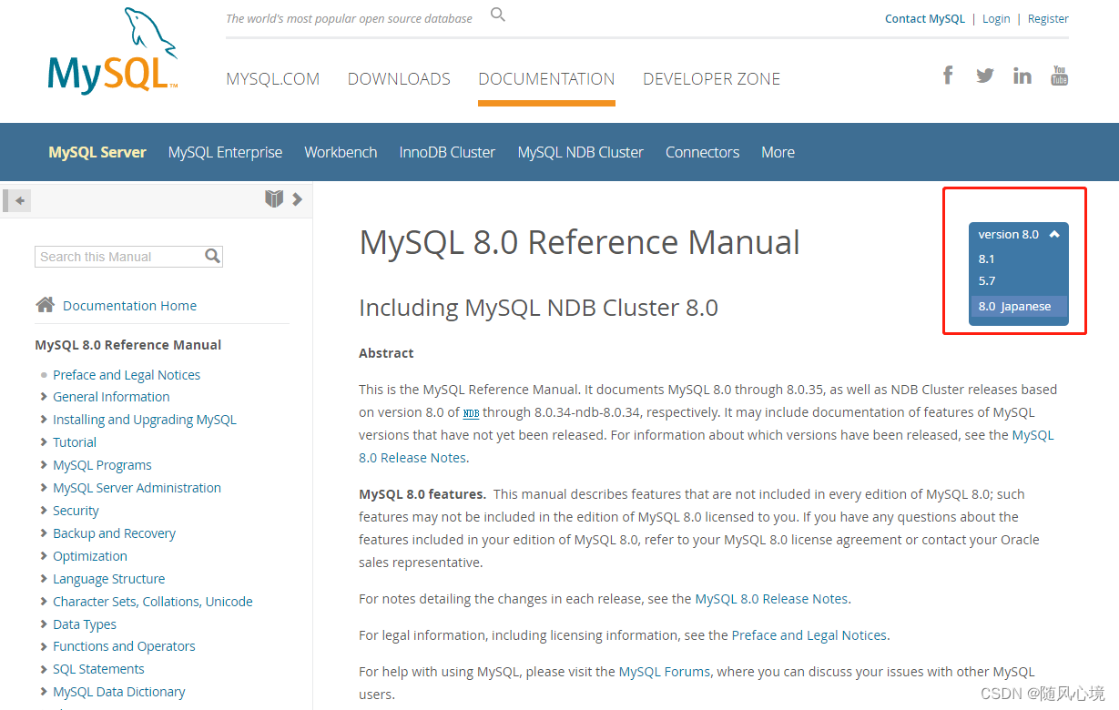
Task: Expand Installing and Upgrading MySQL arrow
Action: (x=44, y=419)
